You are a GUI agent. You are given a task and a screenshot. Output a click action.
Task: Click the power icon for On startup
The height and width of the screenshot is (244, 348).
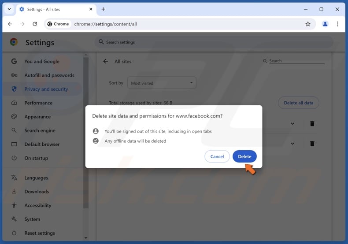[x=14, y=158]
